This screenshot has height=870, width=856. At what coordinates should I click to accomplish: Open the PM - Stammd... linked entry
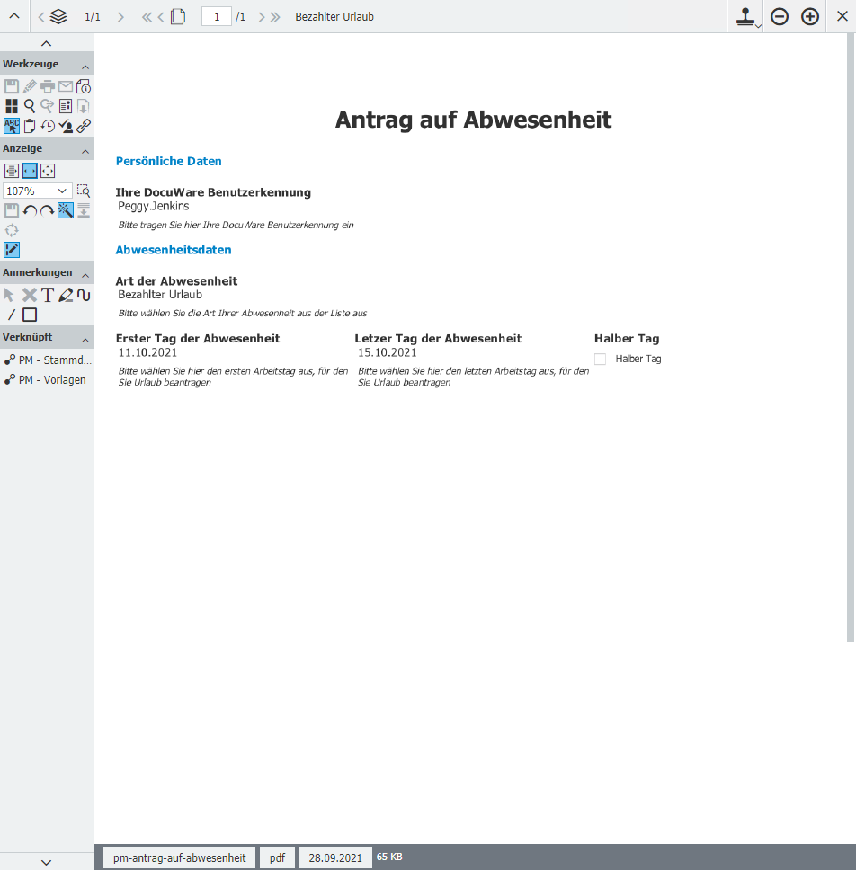[x=48, y=360]
